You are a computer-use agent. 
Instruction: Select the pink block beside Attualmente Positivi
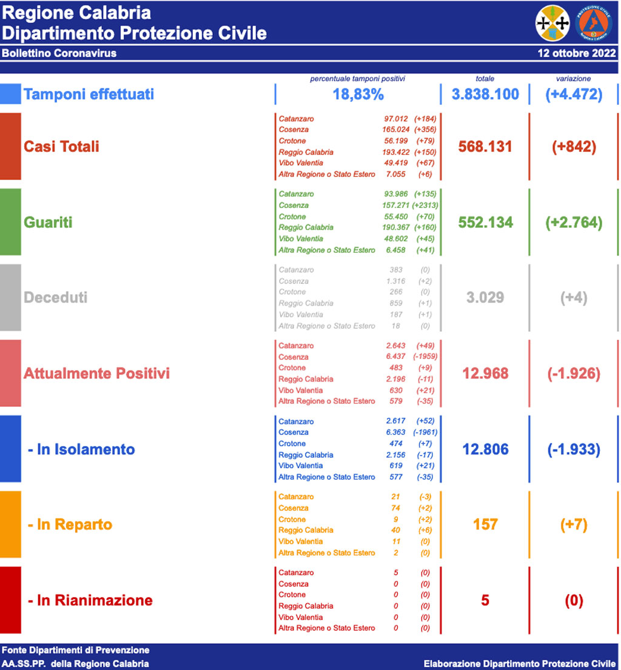point(10,373)
